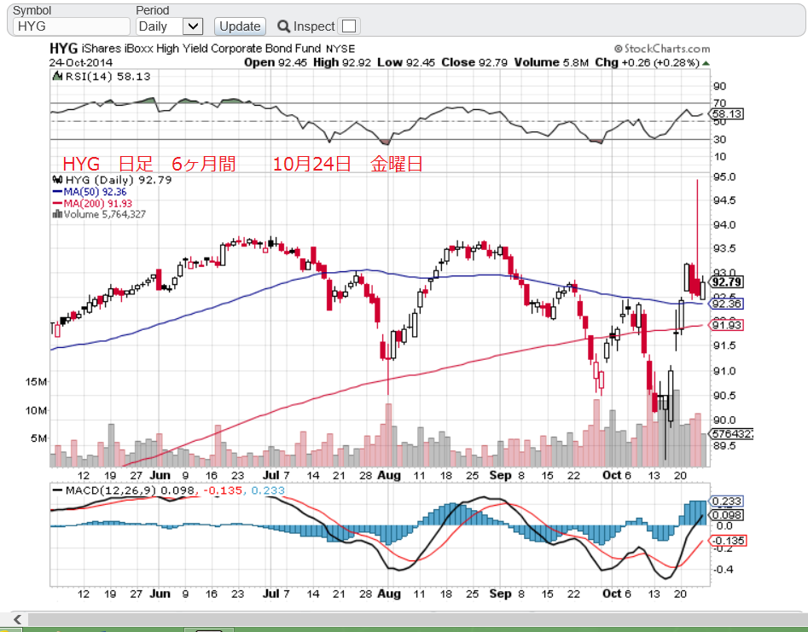808x632 pixels.
Task: Click the Volume 5,764,327 legend label
Action: (105, 214)
